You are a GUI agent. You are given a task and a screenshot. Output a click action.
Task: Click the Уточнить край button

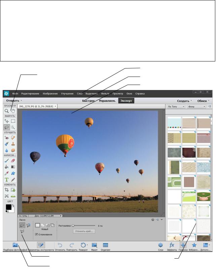click(84, 231)
